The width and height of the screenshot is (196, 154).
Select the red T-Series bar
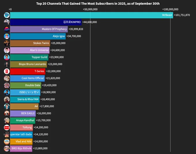coord(28,71)
